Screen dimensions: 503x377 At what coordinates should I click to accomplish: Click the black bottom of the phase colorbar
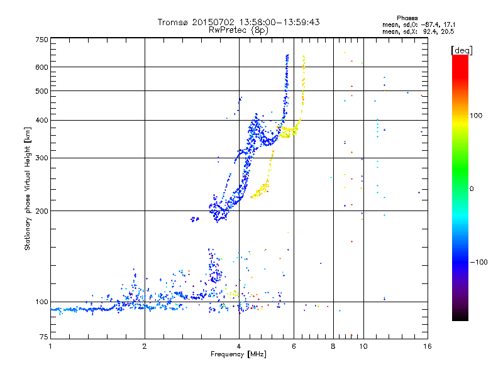460,316
